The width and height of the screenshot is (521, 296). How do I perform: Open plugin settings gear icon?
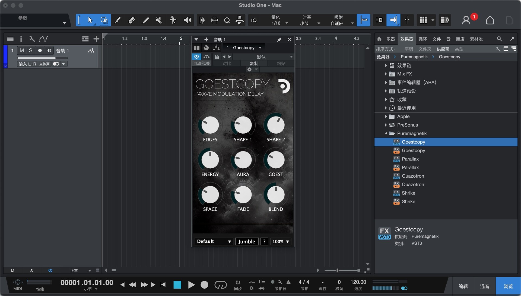[x=249, y=70]
